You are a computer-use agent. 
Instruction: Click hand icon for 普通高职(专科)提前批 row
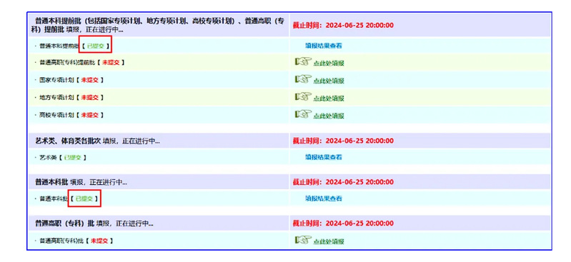coord(303,62)
